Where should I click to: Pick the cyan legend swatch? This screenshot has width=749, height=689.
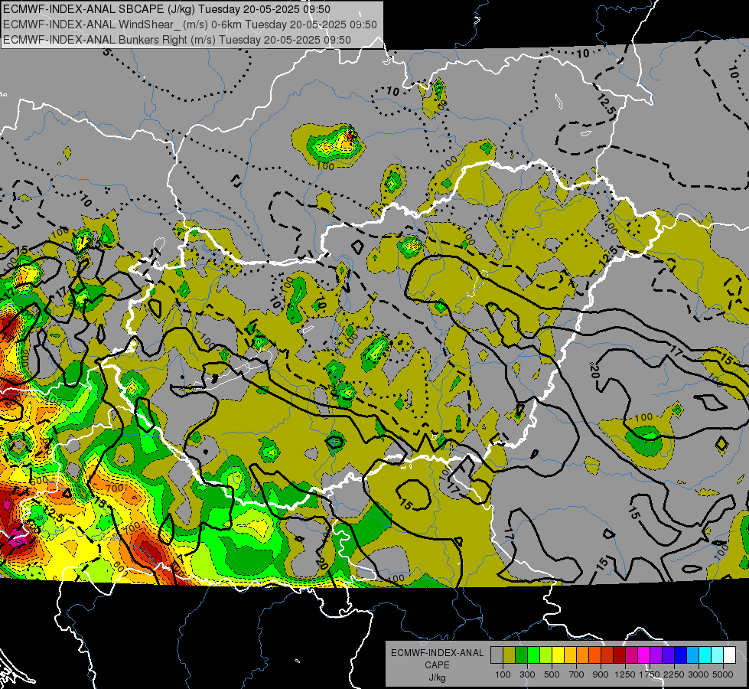pos(705,655)
